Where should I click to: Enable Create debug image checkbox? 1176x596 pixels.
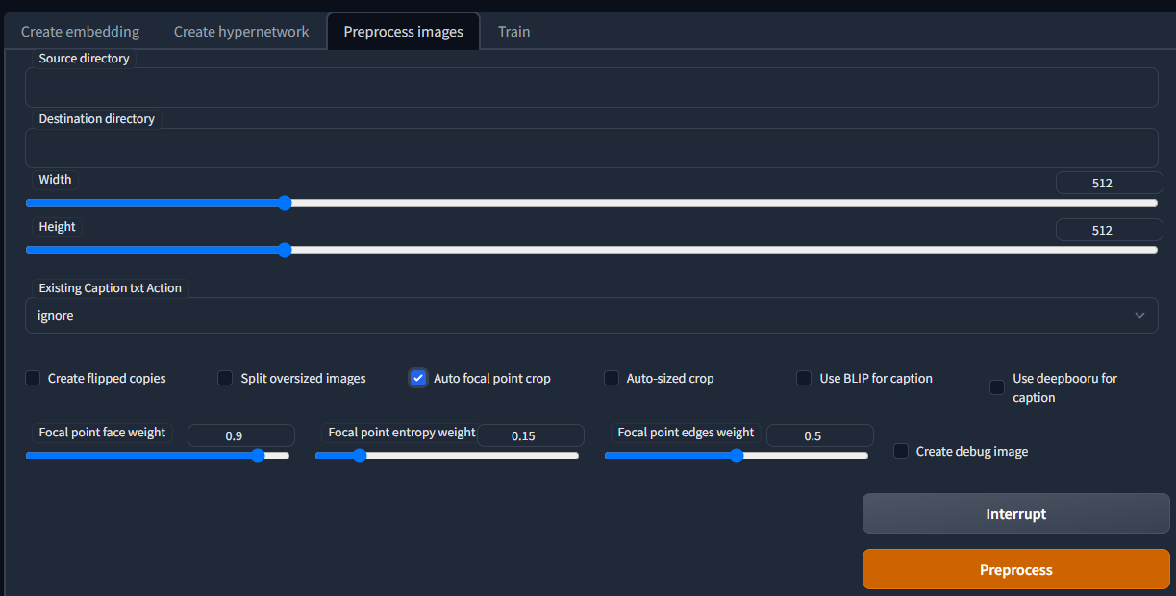point(901,451)
